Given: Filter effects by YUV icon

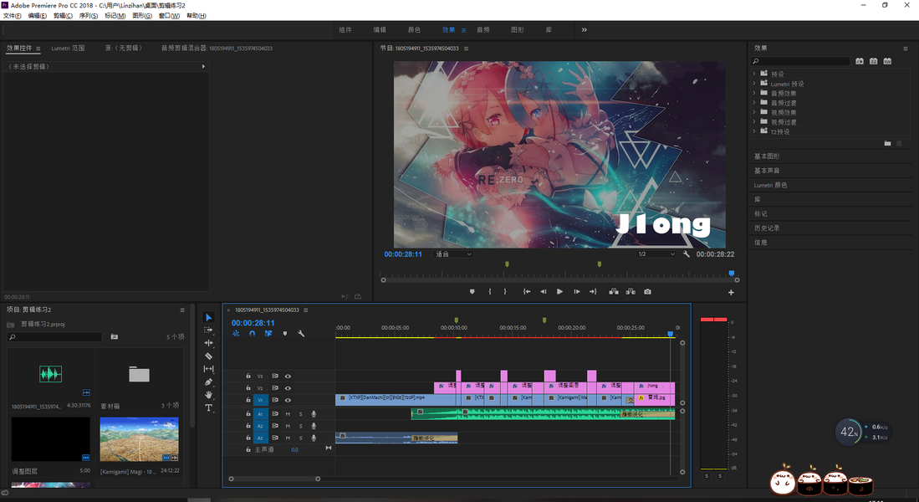Looking at the screenshot, I should click(887, 61).
